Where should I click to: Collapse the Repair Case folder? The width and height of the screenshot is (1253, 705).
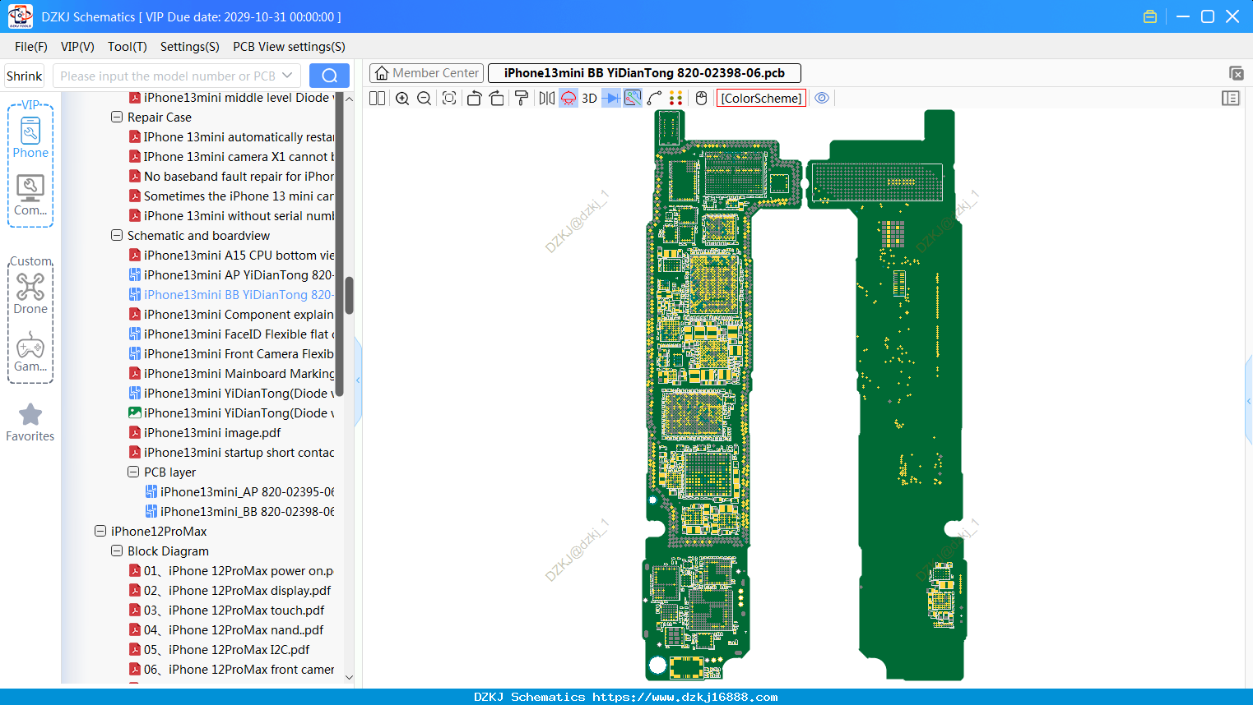(x=117, y=117)
